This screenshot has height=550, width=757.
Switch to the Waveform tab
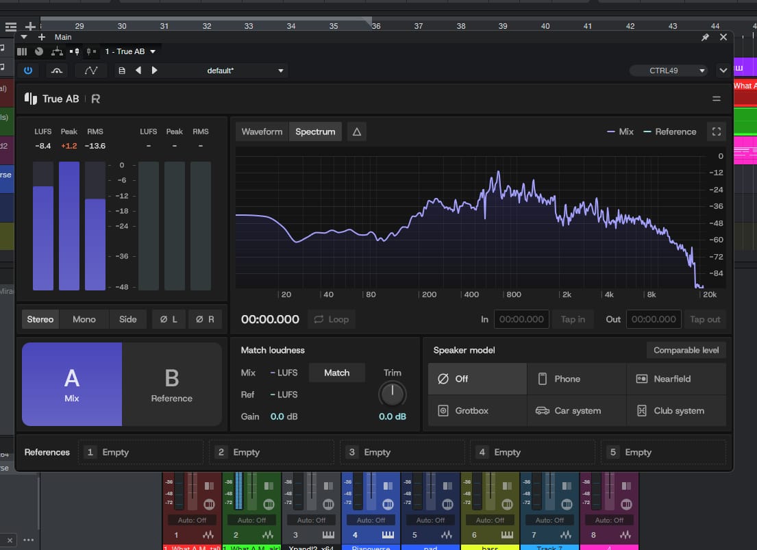[x=262, y=132]
